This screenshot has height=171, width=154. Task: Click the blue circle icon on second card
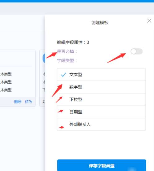coord(44,58)
